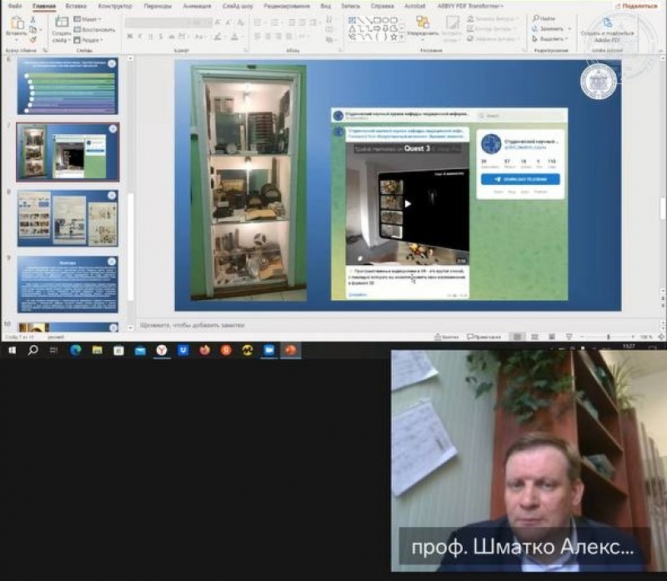Toggle Italic (К) formatting
This screenshot has height=581, width=667.
pos(140,37)
